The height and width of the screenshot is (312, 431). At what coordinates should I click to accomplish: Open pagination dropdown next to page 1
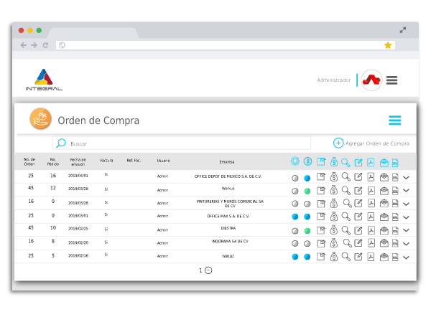(x=208, y=270)
